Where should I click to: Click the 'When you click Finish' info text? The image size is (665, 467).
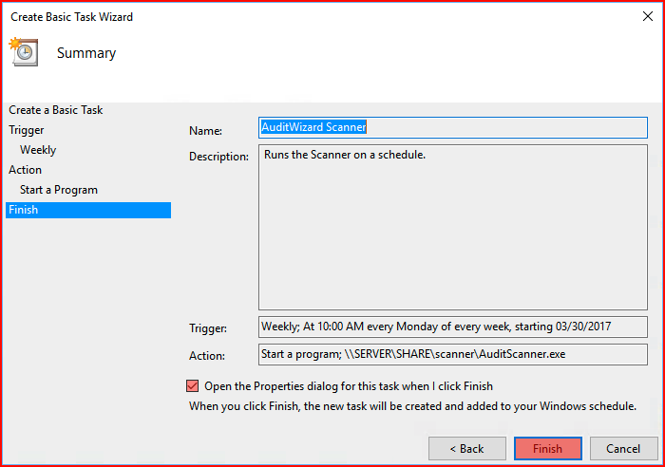412,406
